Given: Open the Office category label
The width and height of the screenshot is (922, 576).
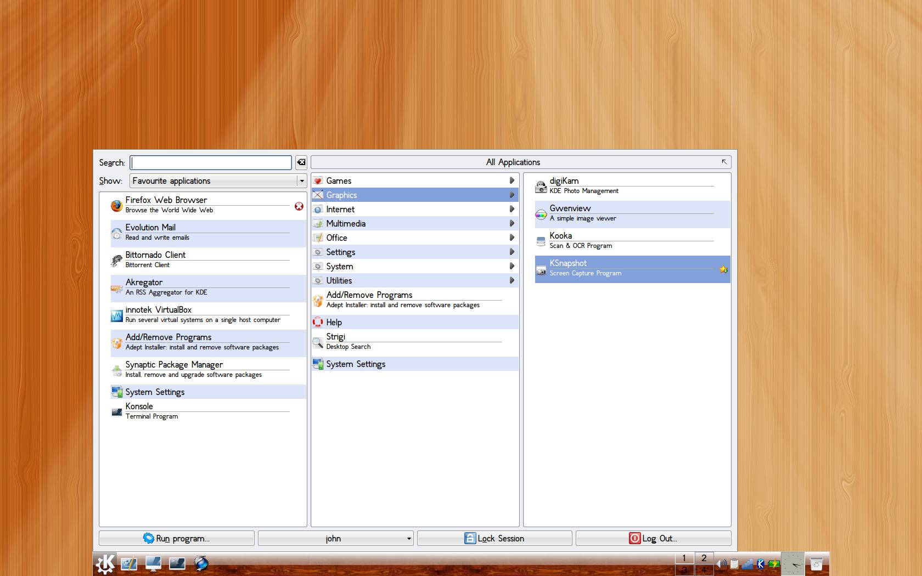Looking at the screenshot, I should pos(336,238).
